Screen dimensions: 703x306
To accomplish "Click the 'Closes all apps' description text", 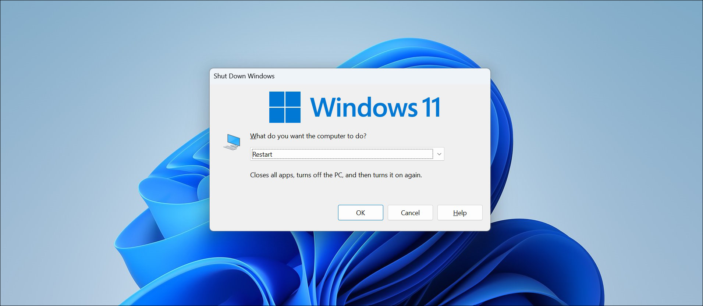I will coord(336,175).
